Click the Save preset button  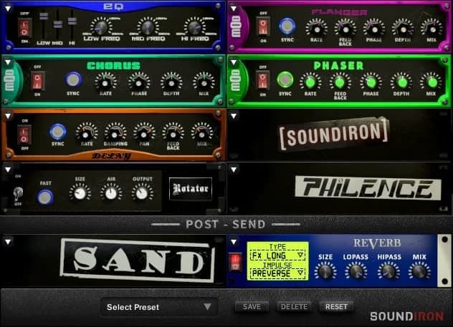point(252,306)
